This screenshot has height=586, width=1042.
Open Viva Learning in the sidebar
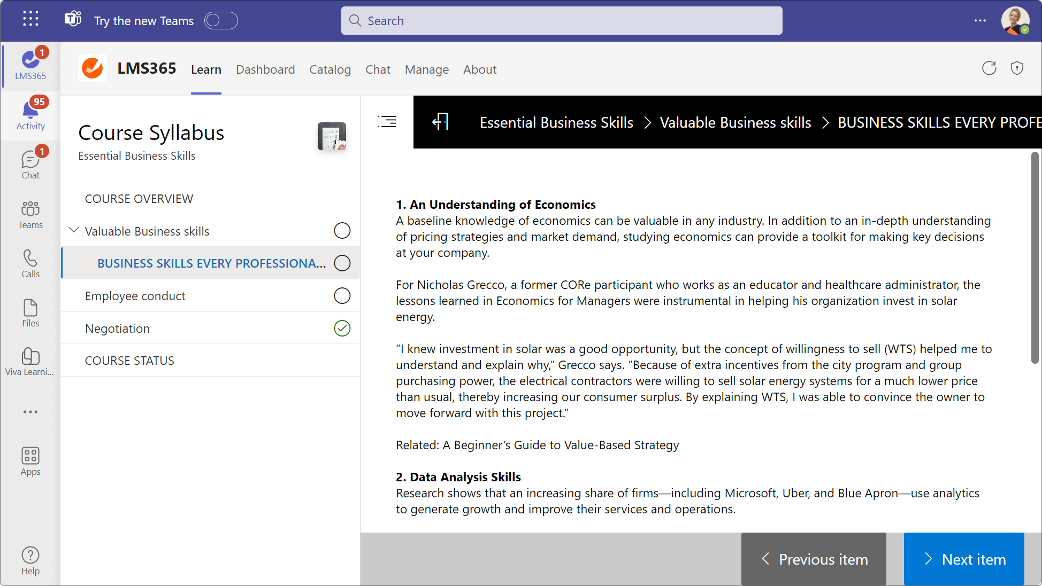pyautogui.click(x=30, y=362)
